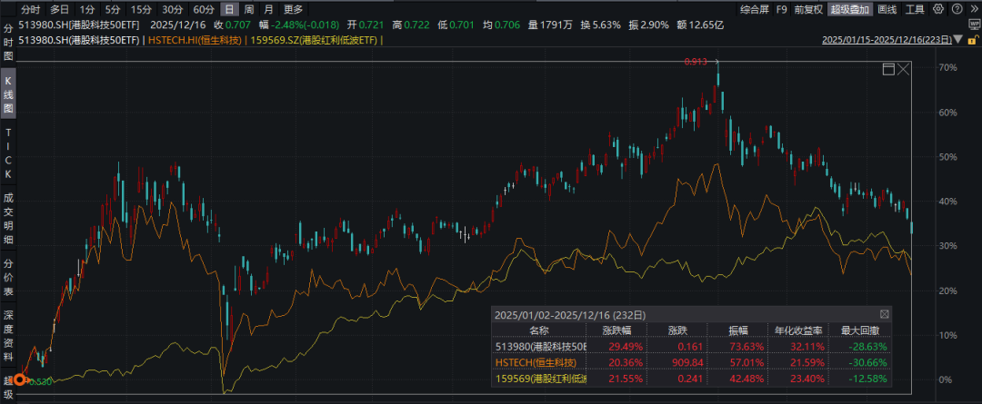
Task: Open 深度资料 in left sidebar
Action: click(x=8, y=335)
